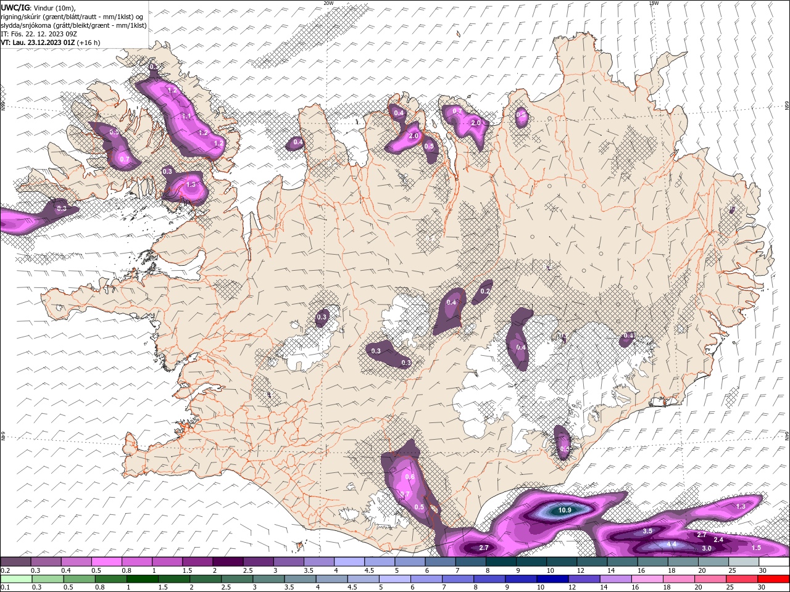The image size is (790, 592).
Task: Click the 15W longitude label at top
Action: 654,3
